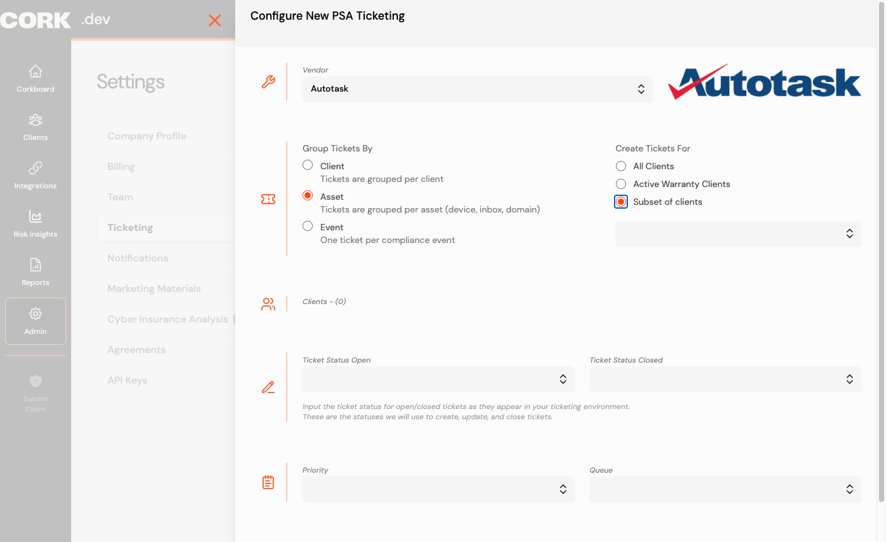The width and height of the screenshot is (886, 542).
Task: Click Configure New PSA Ticketing title
Action: 327,16
